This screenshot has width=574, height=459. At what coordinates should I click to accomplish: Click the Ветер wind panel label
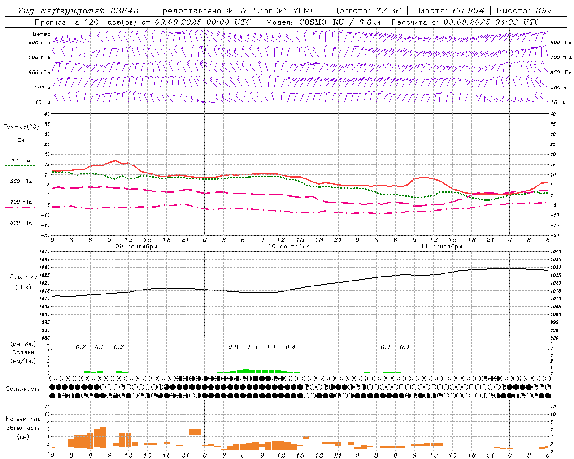point(41,34)
